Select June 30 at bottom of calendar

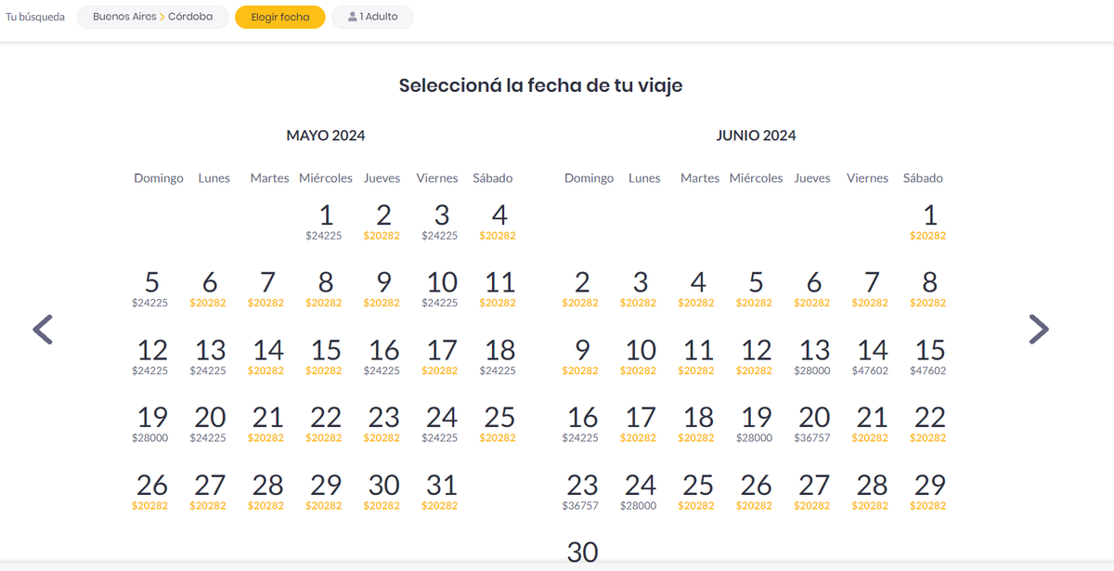coord(582,552)
